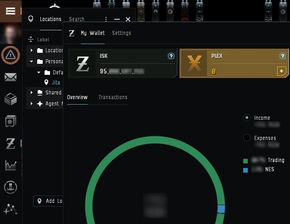Screen dimensions: 290x224
Task: Open the mail envelope icon
Action: (x=11, y=77)
